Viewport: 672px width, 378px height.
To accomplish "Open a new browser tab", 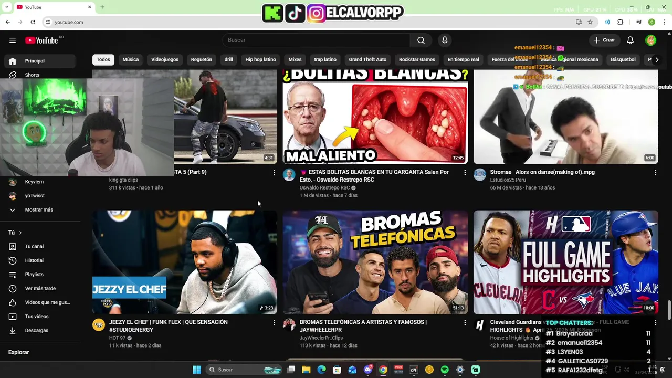I will (102, 7).
